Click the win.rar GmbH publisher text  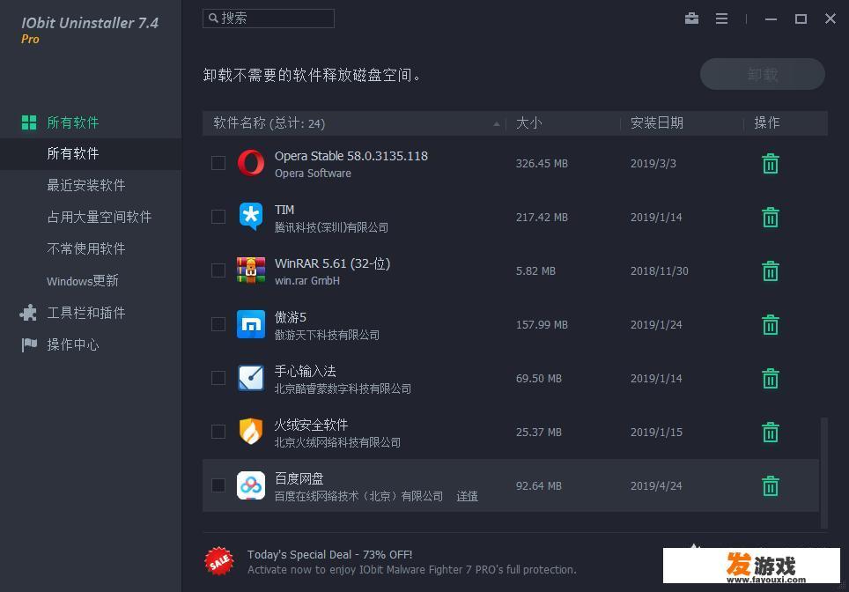point(307,280)
